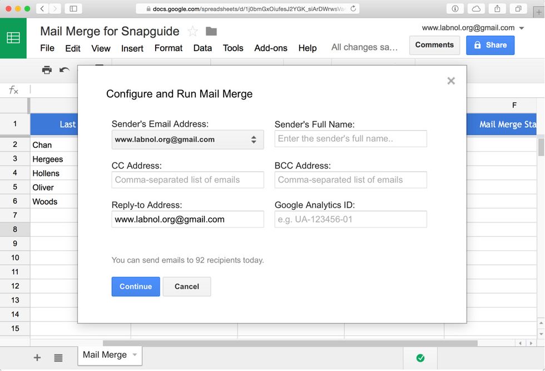Image resolution: width=545 pixels, height=371 pixels.
Task: Open the account dropdown next to www.labnol.org@gmail.com
Action: pos(522,27)
